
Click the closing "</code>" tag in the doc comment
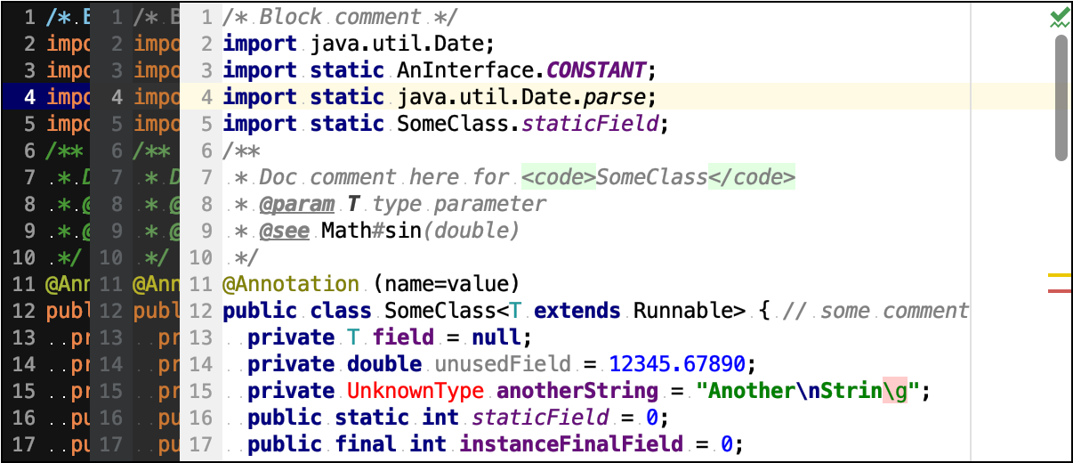[x=752, y=177]
